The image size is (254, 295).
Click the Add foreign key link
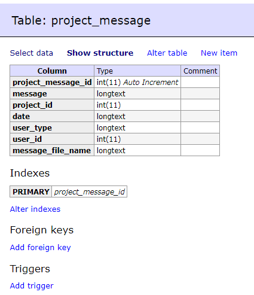coord(41,248)
